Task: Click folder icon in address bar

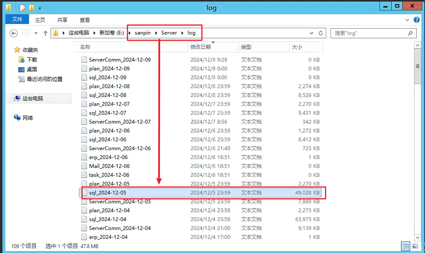Action: click(56, 33)
